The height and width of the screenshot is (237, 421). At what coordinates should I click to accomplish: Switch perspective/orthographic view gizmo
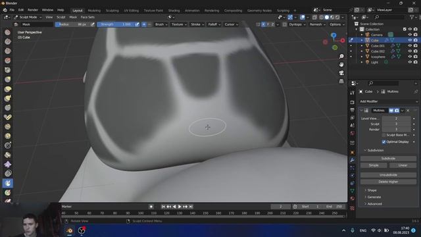[341, 81]
